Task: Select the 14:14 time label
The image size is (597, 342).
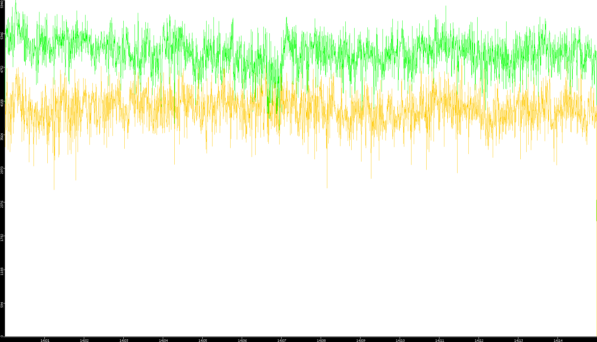Action: coord(558,340)
